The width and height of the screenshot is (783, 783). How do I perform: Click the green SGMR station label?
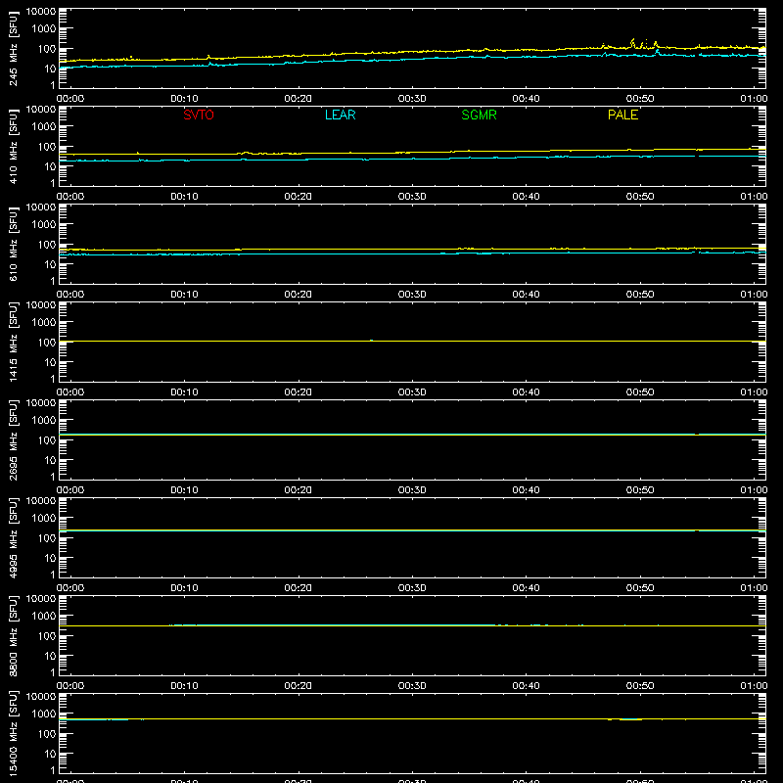pos(479,115)
